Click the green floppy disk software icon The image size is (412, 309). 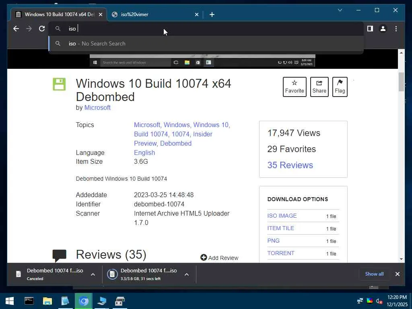[59, 84]
